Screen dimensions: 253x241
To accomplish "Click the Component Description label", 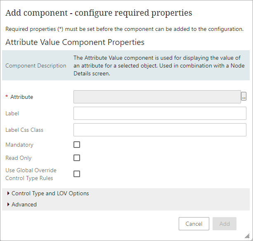I will point(36,66).
